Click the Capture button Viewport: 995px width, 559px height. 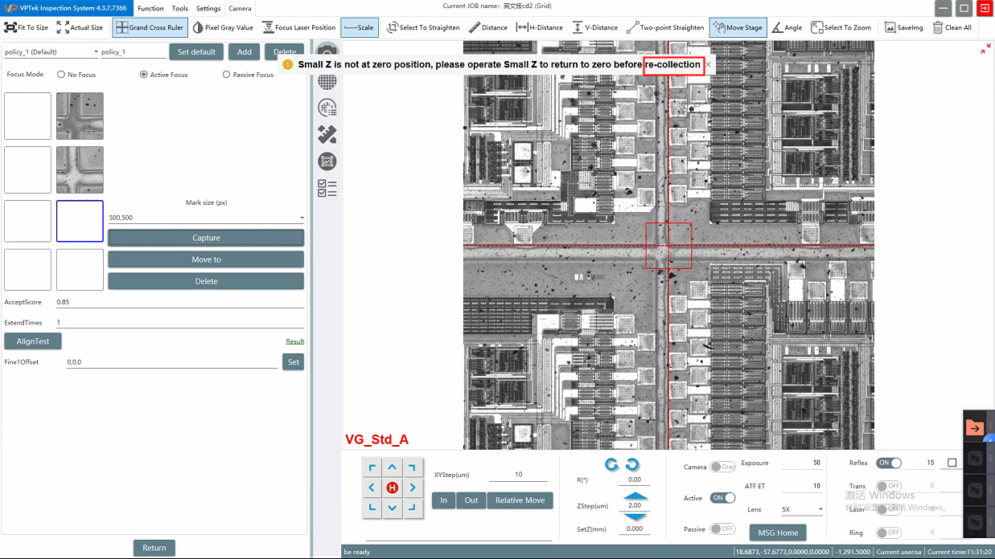pos(206,238)
